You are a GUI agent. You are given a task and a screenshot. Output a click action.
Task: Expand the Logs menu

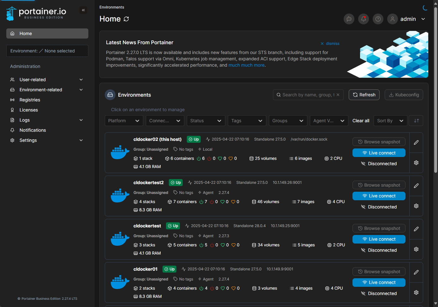47,120
